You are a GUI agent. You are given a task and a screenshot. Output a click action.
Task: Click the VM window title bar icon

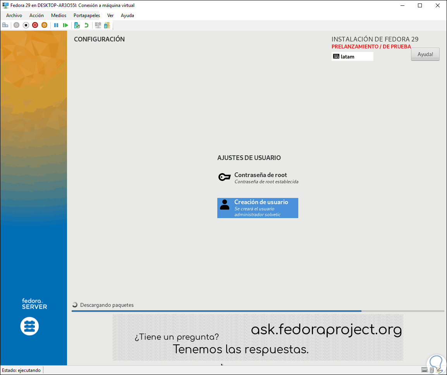pos(5,5)
